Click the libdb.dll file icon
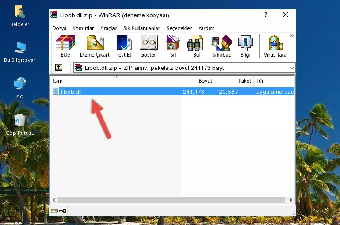The width and height of the screenshot is (340, 225). 56,91
